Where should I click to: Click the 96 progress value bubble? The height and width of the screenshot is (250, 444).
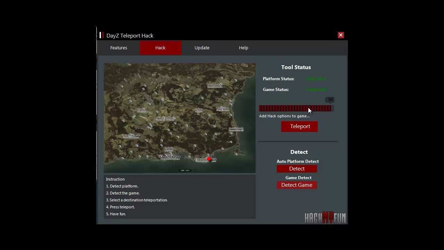click(x=330, y=100)
